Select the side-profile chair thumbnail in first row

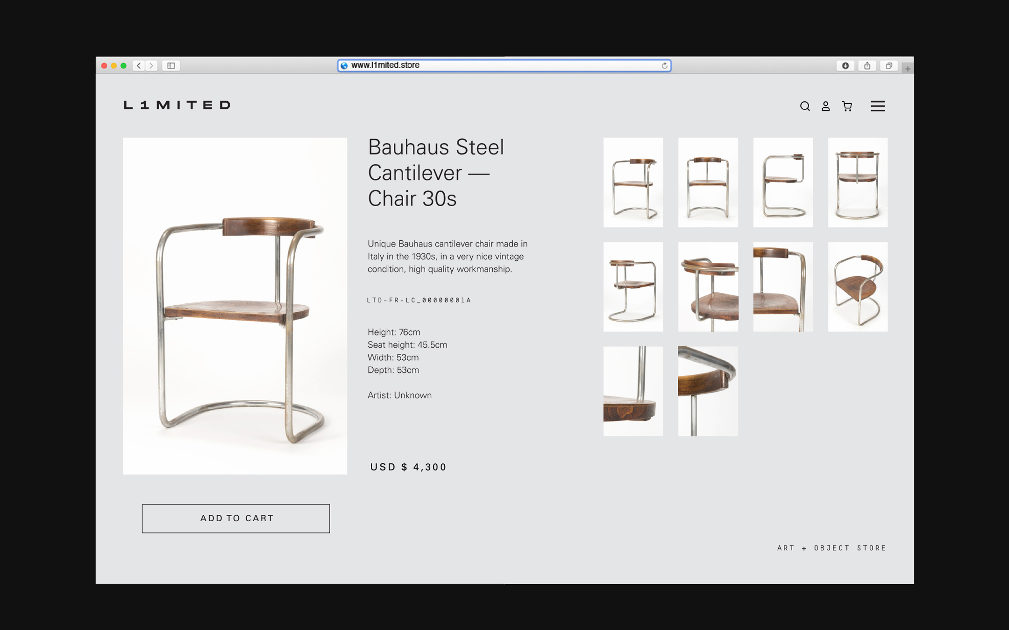click(783, 182)
